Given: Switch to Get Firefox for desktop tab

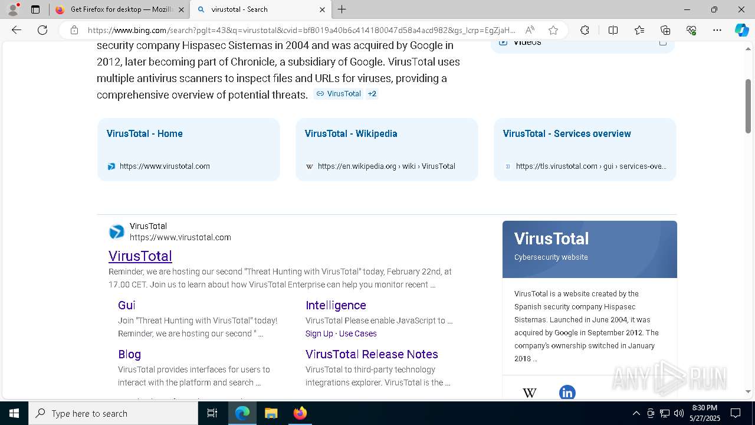Looking at the screenshot, I should coord(119,9).
